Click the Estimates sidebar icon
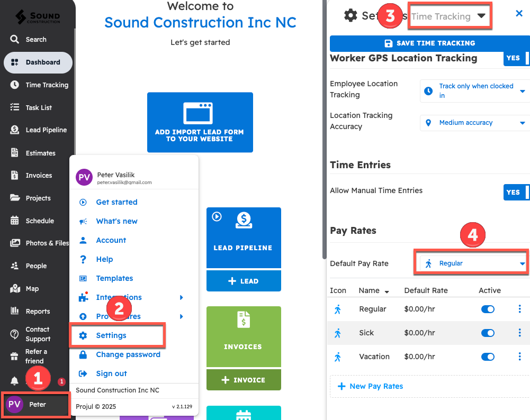 tap(15, 153)
